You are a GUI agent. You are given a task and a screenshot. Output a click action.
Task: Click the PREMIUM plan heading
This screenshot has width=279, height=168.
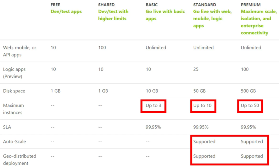251,5
